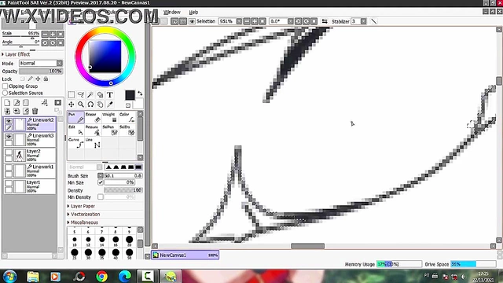Show the Layer1 layer

coord(9,183)
